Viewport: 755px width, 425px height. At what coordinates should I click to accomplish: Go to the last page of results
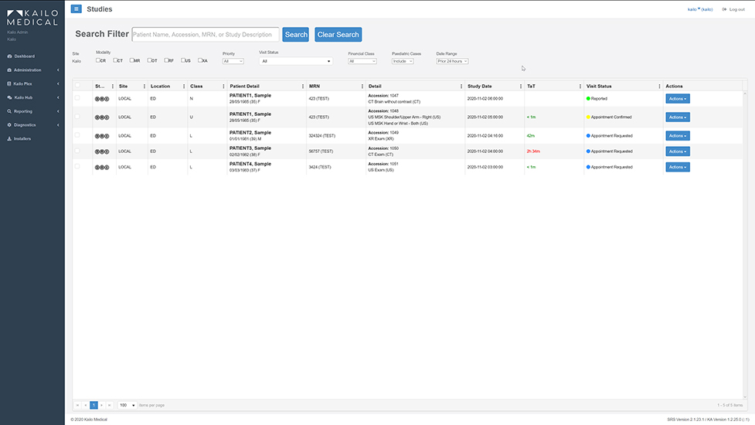point(110,405)
